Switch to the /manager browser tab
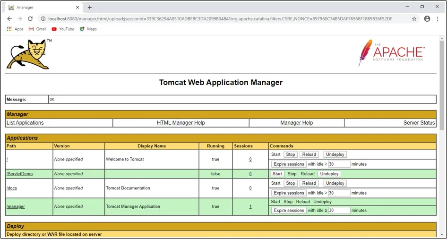This screenshot has height=239, width=447. [43, 7]
